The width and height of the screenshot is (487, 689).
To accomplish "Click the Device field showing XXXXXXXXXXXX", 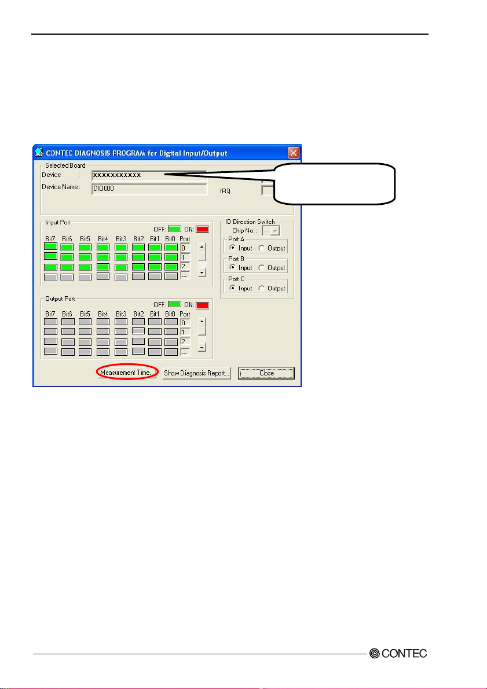I will coord(149,175).
